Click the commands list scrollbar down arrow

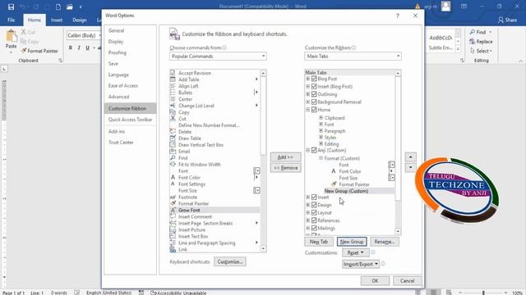click(263, 248)
